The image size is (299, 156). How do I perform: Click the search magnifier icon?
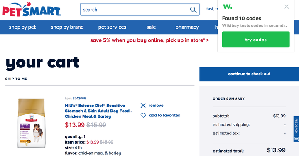coord(193,10)
